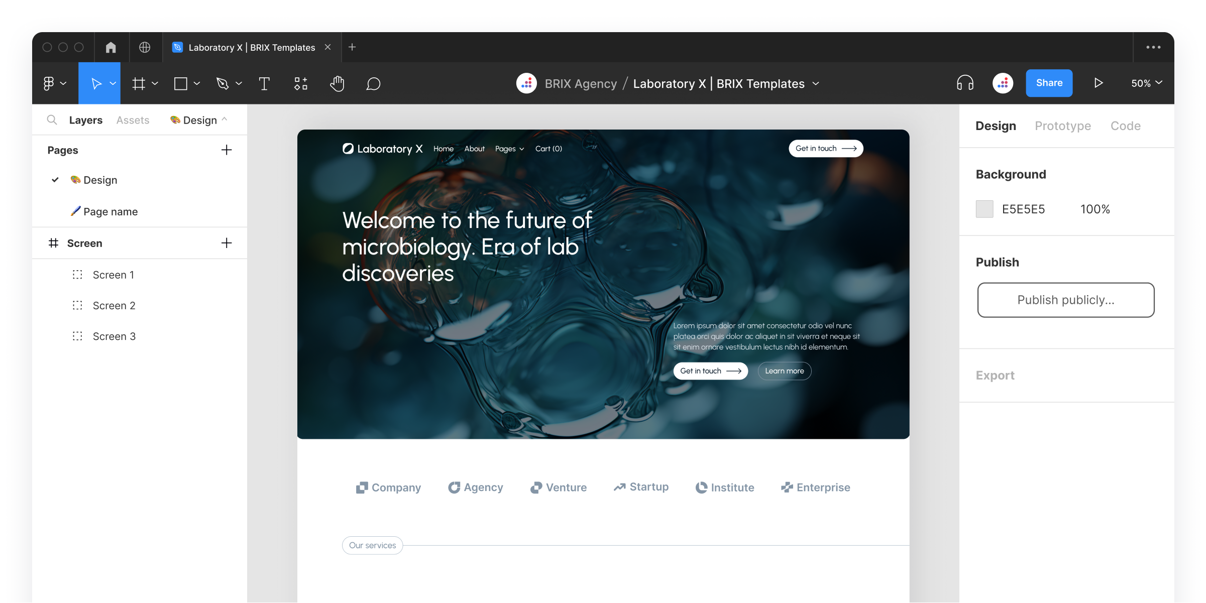Image resolution: width=1206 pixels, height=603 pixels.
Task: Click the Share button
Action: click(1048, 82)
